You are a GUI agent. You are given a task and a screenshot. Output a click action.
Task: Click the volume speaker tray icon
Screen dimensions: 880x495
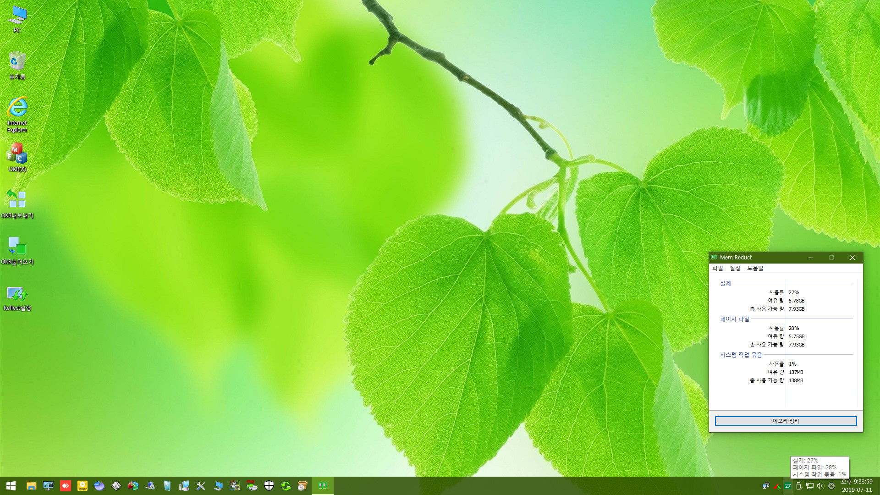point(820,486)
